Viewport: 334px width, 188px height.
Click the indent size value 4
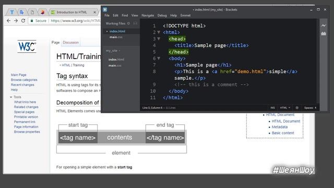pos(315,108)
